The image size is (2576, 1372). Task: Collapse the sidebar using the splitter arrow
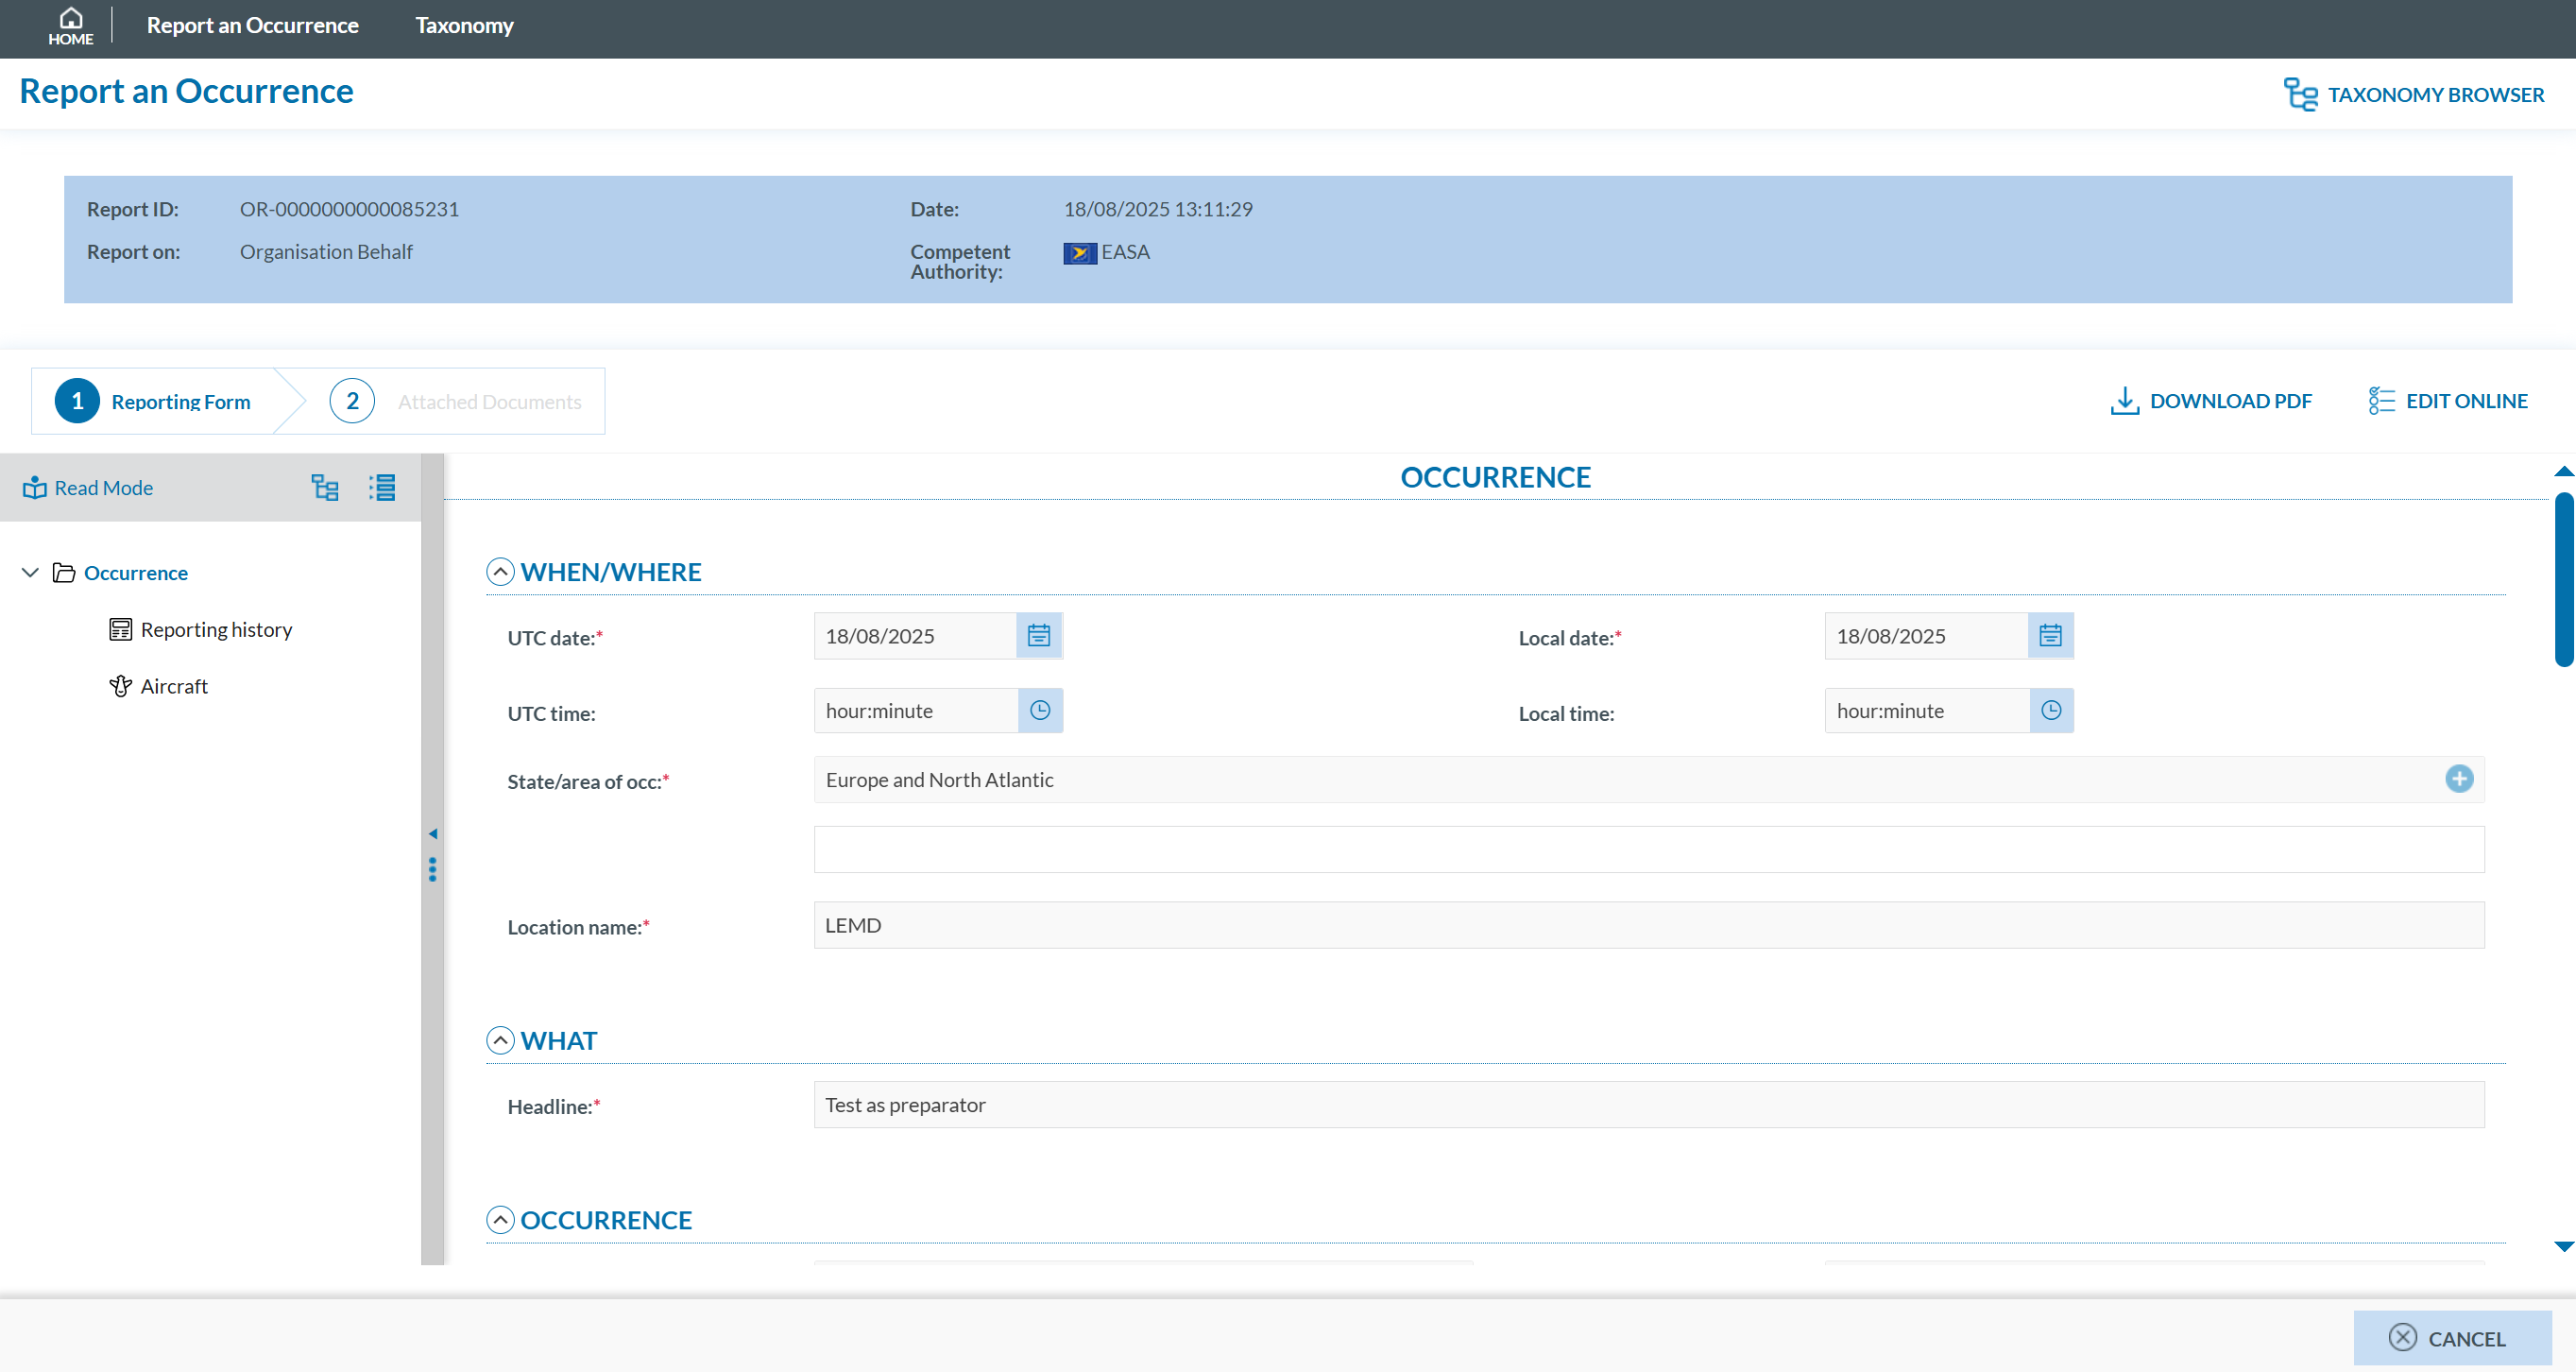(x=433, y=834)
